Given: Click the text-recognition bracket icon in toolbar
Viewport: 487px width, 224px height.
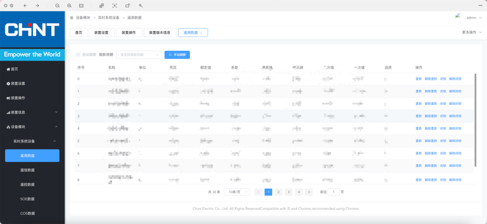Looking at the screenshot, I should [x=114, y=5].
